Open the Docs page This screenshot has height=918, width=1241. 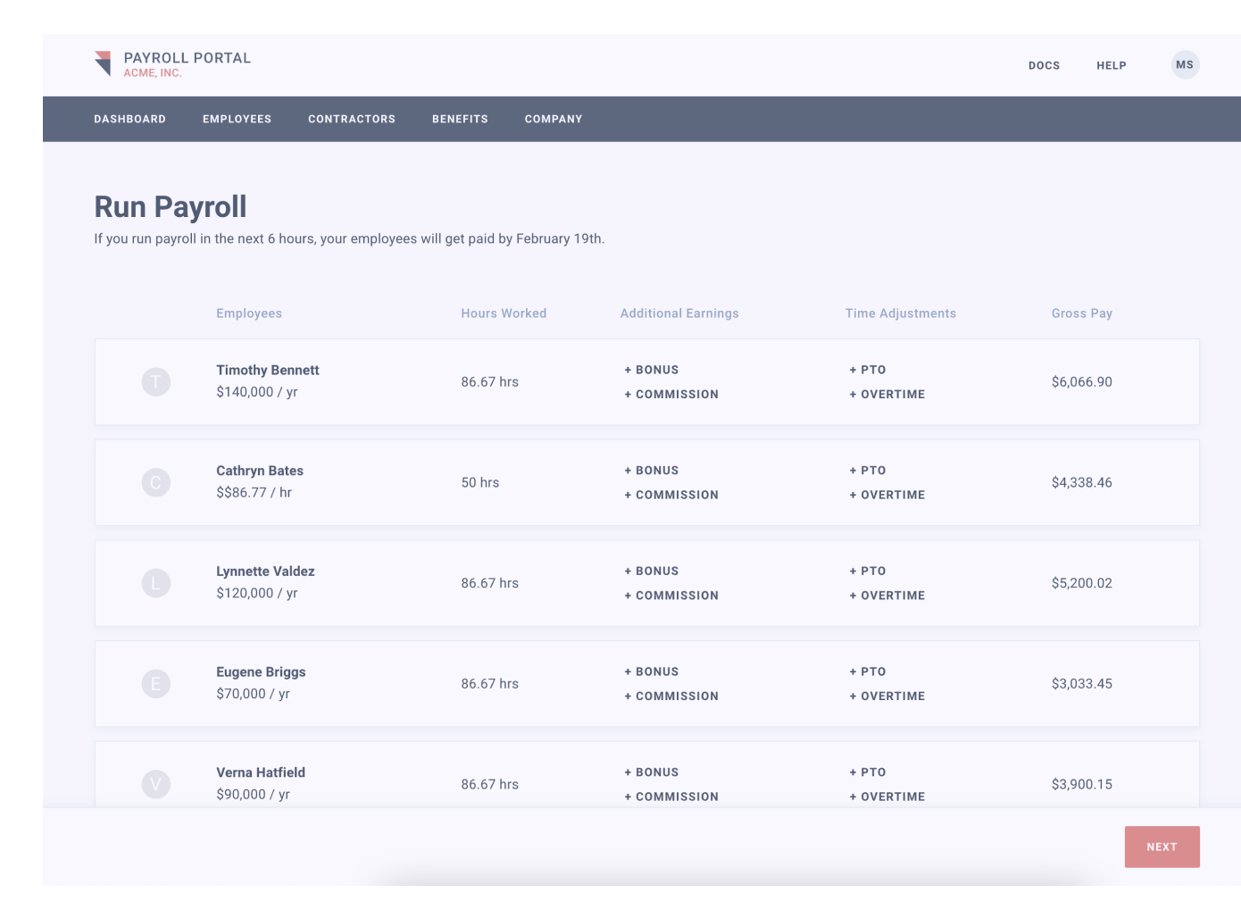click(1044, 65)
